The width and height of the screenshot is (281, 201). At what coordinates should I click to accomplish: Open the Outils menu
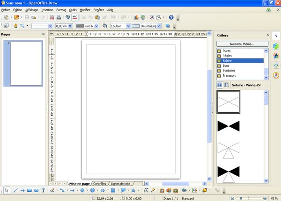coord(73,10)
